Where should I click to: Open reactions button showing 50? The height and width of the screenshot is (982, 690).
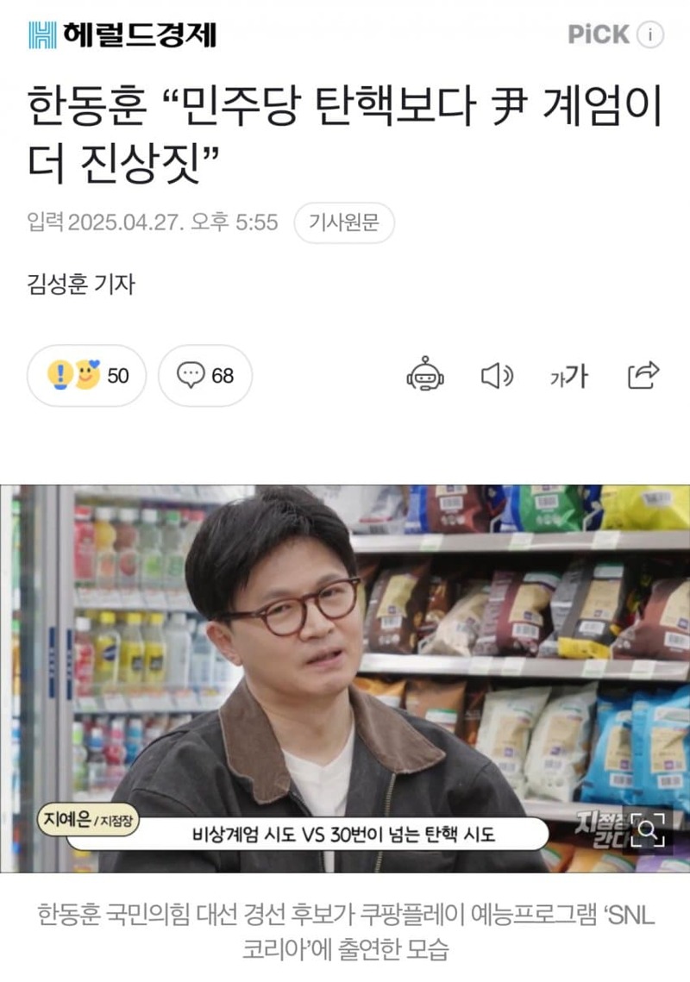click(86, 375)
